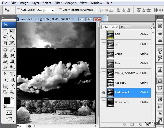This screenshot has width=164, height=128.
Task: Pick the Eyedropper tool
Action: [x=12, y=86]
